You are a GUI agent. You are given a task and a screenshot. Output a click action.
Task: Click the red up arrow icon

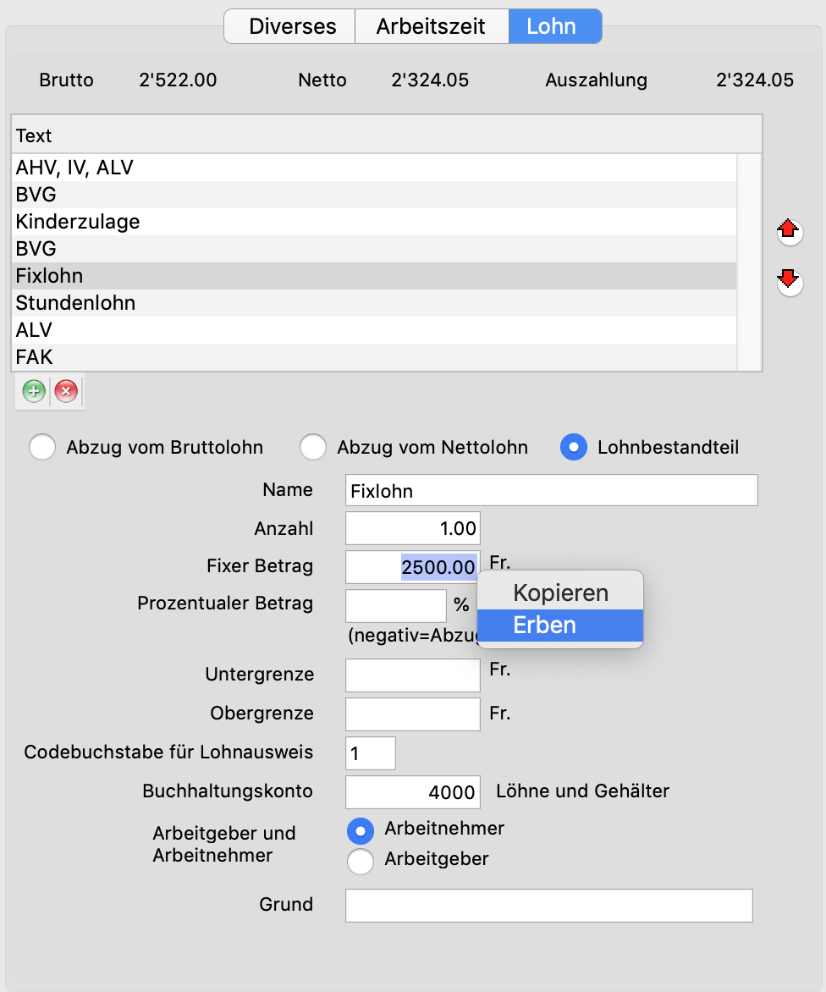[789, 229]
